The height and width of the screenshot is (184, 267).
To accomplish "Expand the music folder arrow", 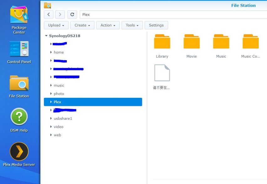I will click(51, 85).
